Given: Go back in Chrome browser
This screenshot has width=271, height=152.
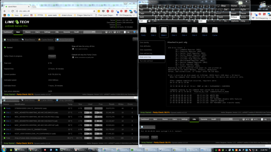Looking at the screenshot, I should pos(5,11).
